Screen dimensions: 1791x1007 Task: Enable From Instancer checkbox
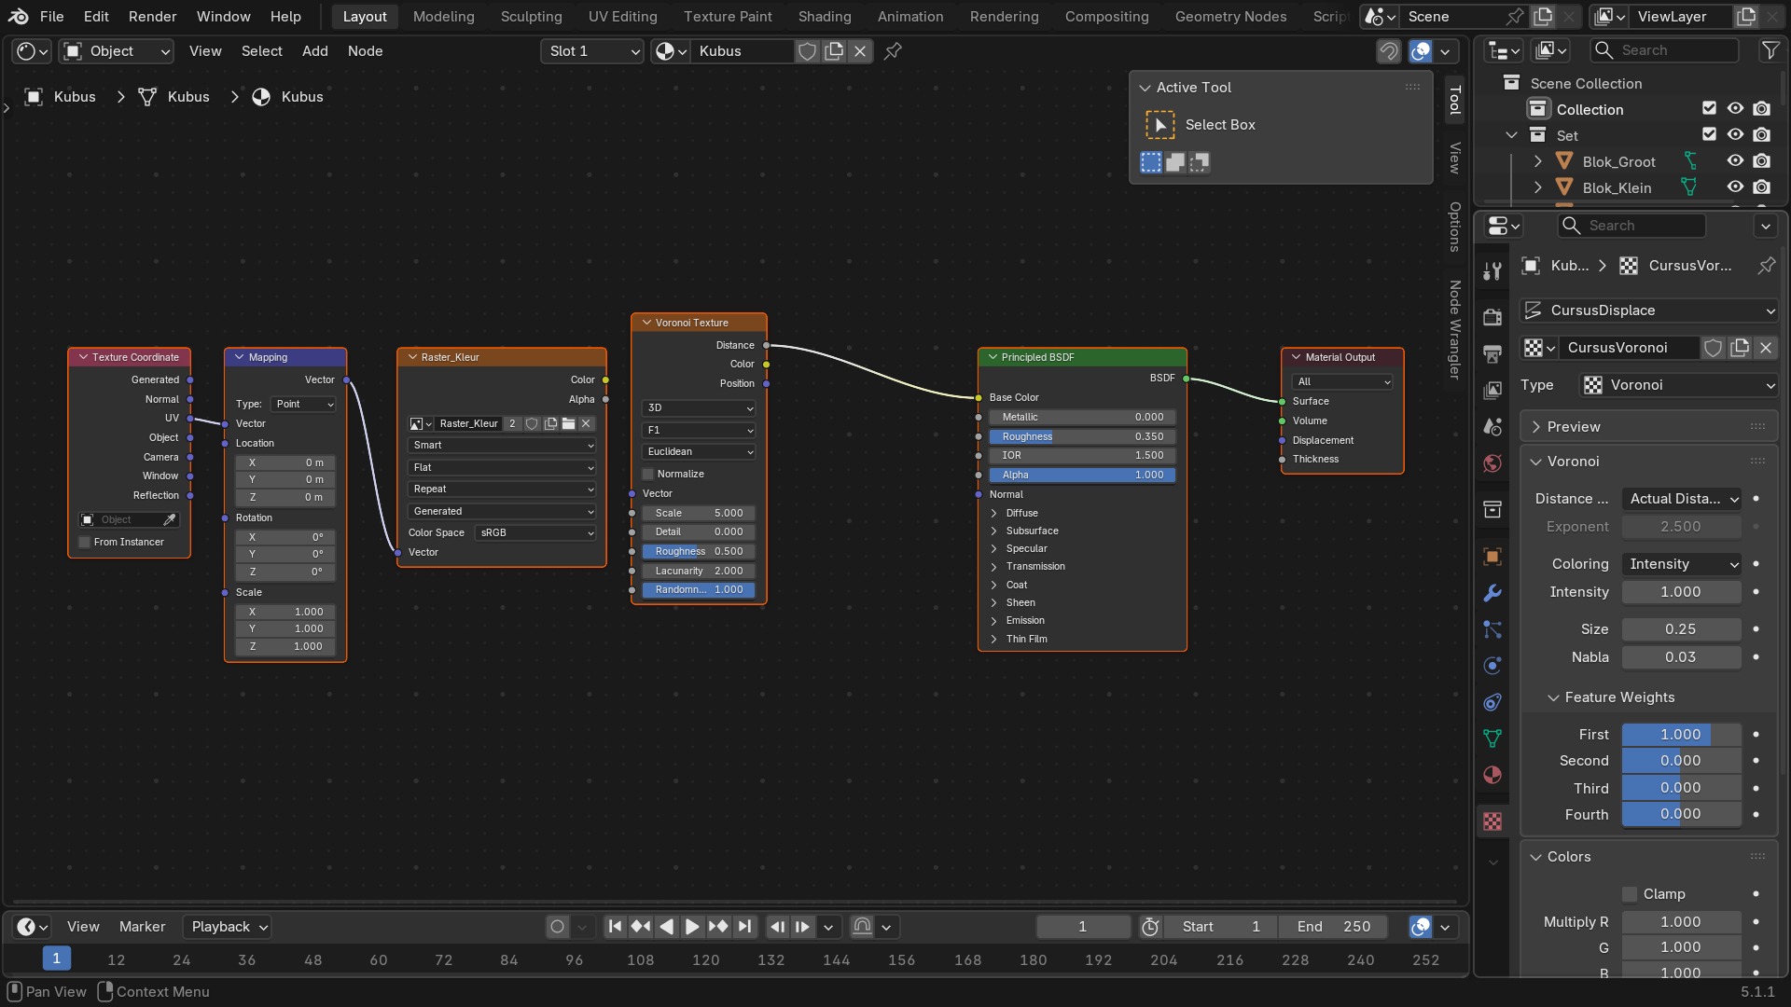coord(85,542)
